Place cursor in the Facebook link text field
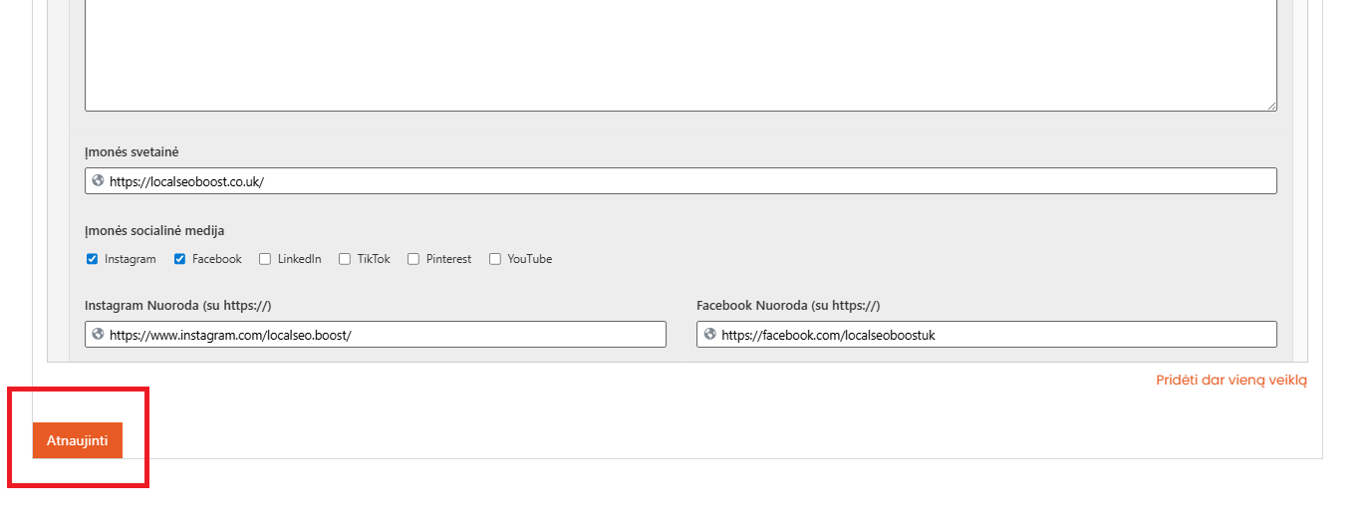The width and height of the screenshot is (1366, 528). pyautogui.click(x=996, y=335)
